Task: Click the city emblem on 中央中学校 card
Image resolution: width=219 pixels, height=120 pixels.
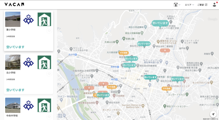Action: click(29, 105)
